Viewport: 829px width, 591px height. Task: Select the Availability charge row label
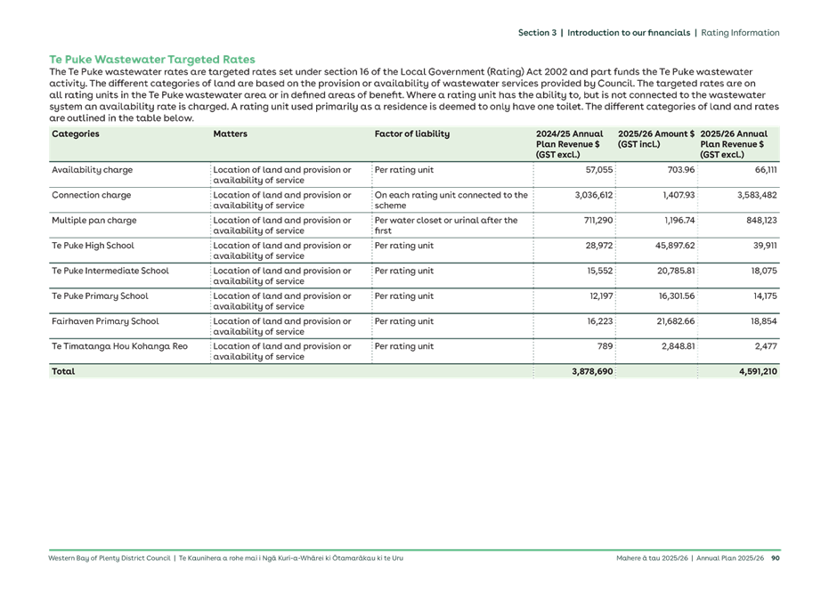coord(92,170)
